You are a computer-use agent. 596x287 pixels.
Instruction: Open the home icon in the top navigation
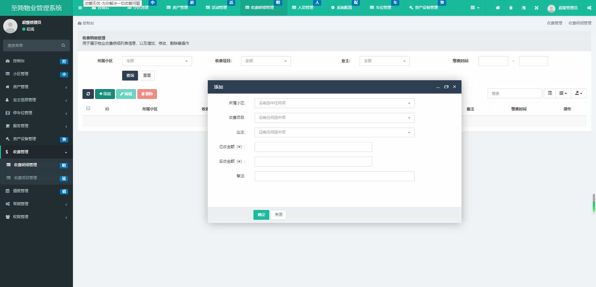point(498,8)
